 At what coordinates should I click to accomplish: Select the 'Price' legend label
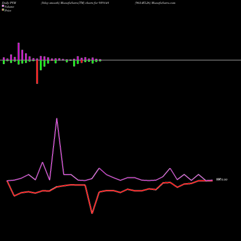pos(8,11)
